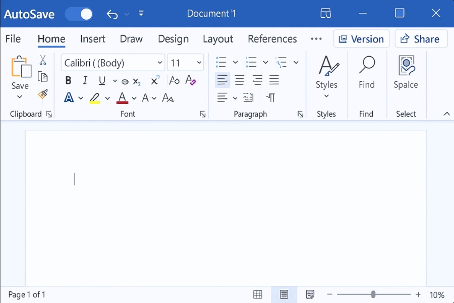Click Page 1 of 1 in status bar
Image resolution: width=454 pixels, height=303 pixels.
26,294
